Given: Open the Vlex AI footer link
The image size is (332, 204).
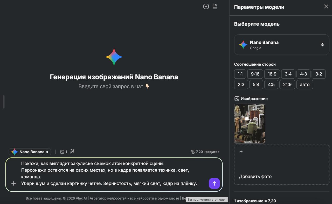Looking at the screenshot, I should pos(81,198).
